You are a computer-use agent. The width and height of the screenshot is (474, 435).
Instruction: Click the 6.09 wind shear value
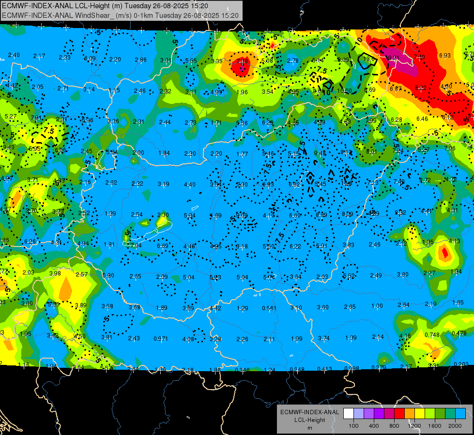pyautogui.click(x=90, y=58)
